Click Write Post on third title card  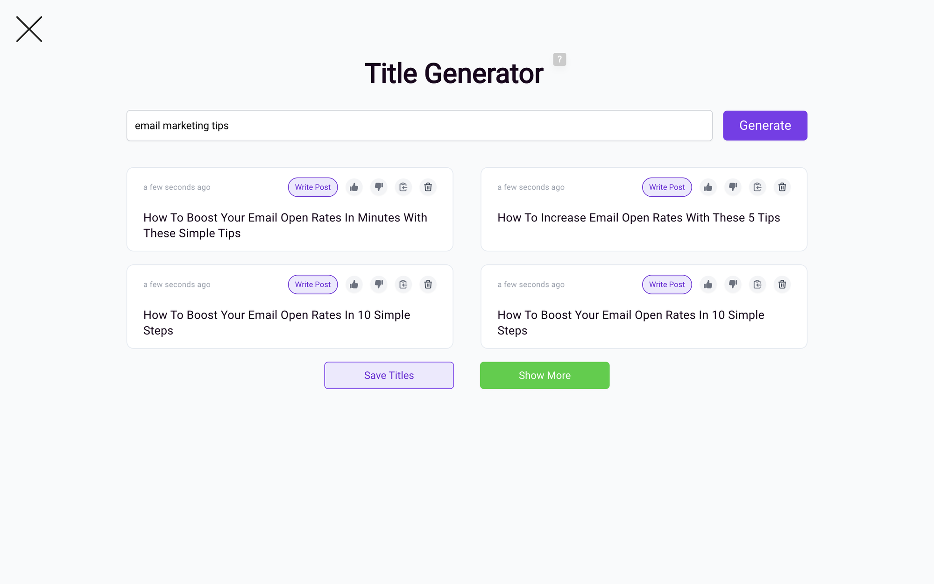[x=312, y=285]
